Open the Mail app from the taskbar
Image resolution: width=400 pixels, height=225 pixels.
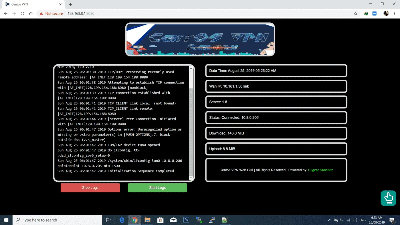click(173, 220)
